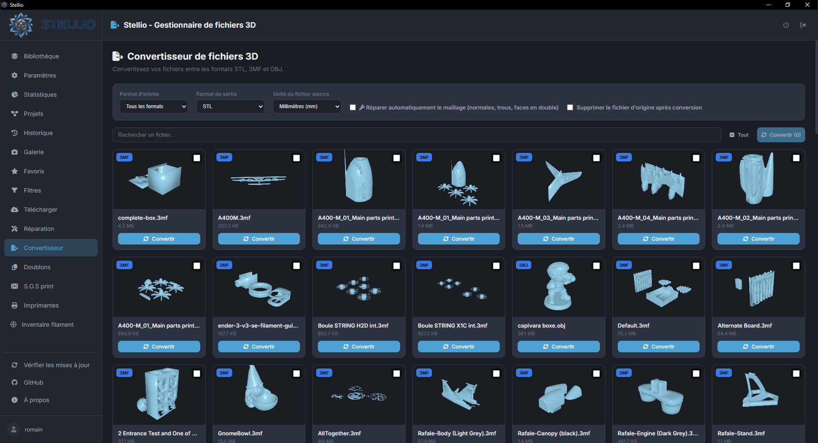The image size is (818, 443).
Task: Click the capivara boxe model thumbnail
Action: (559, 287)
